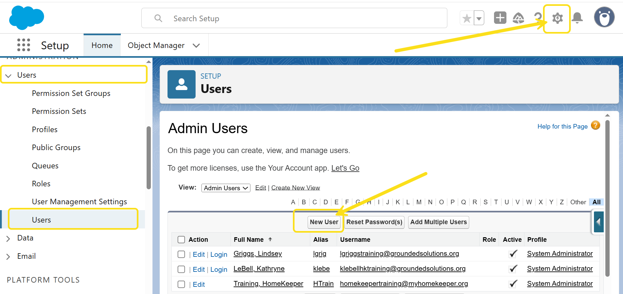
Task: Click the main content vertical scrollbar
Action: [x=607, y=196]
